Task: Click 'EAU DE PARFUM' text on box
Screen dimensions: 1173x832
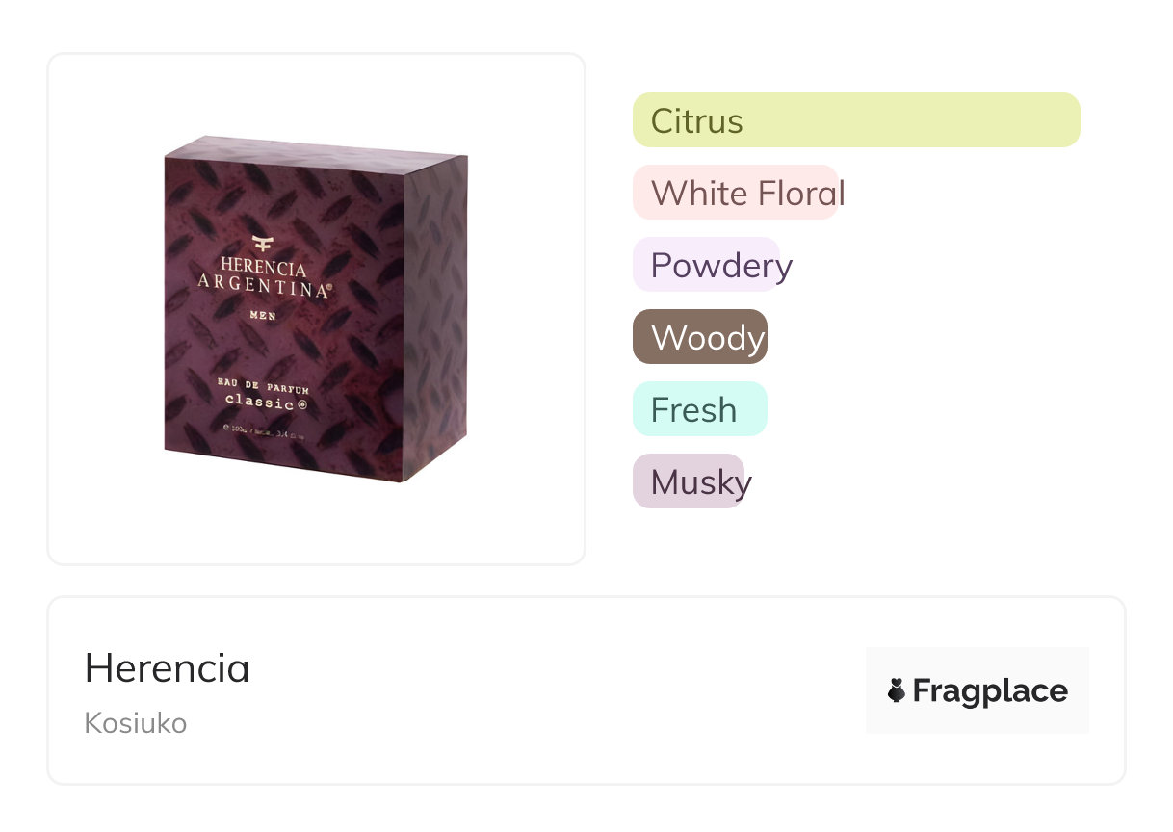Action: pyautogui.click(x=263, y=387)
